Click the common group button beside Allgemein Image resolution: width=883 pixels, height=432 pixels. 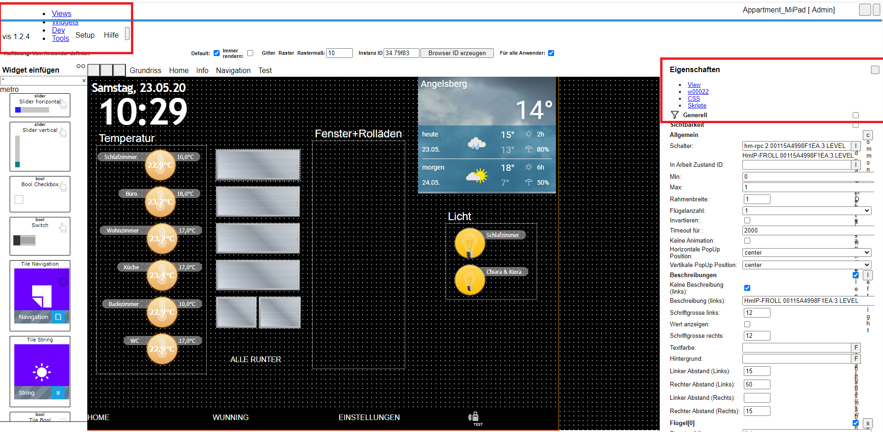click(868, 135)
